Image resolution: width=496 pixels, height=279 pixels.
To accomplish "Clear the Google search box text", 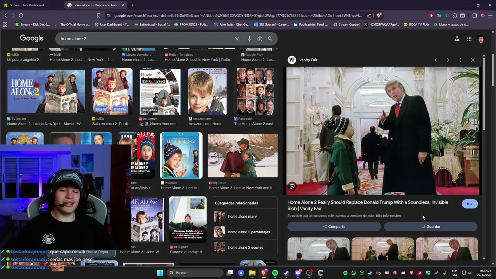I will tap(237, 39).
